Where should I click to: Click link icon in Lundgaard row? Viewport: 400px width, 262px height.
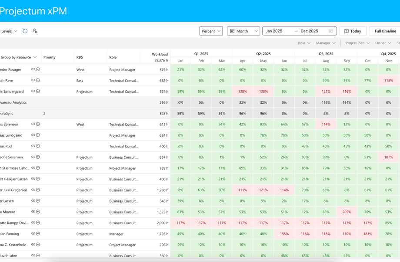pyautogui.click(x=33, y=135)
